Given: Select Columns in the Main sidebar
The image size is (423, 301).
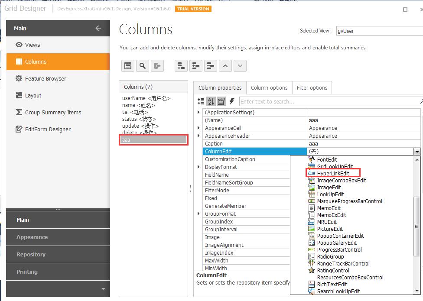Looking at the screenshot, I should pyautogui.click(x=58, y=61).
